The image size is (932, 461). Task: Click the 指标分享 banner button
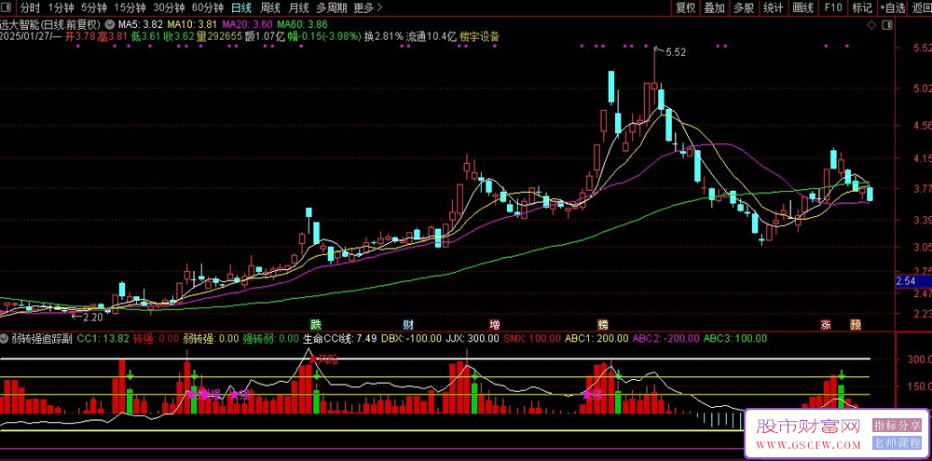(x=897, y=425)
